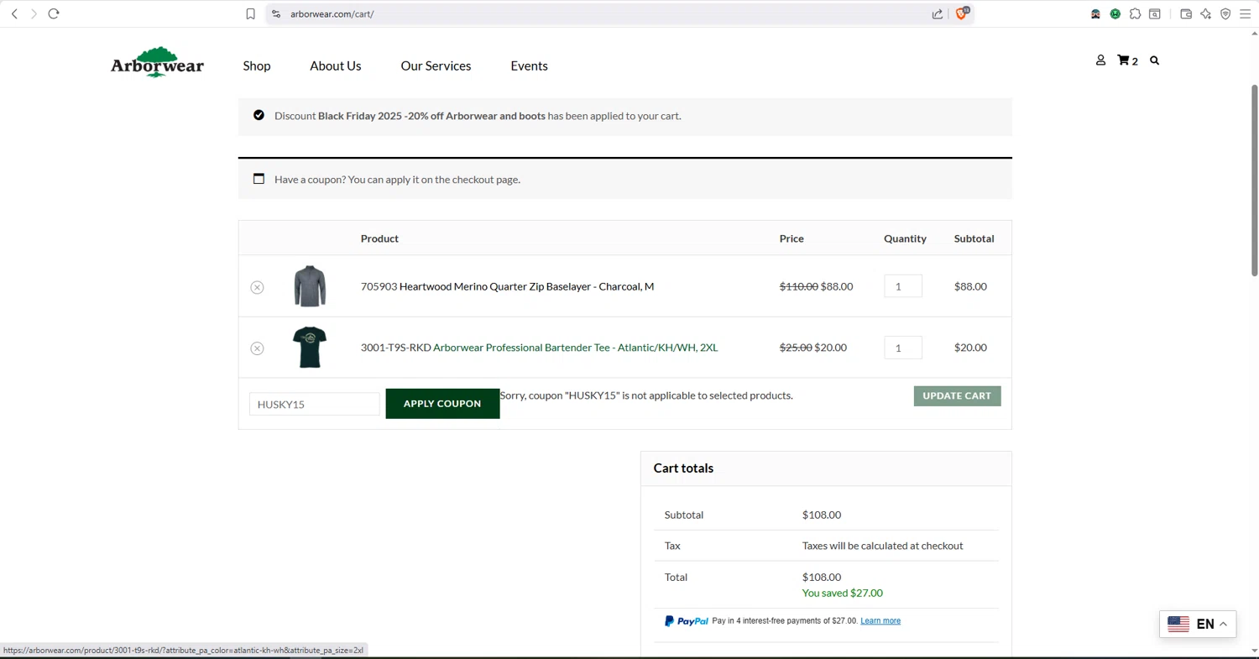Open Leo AI sparkle icon

coord(1206,13)
